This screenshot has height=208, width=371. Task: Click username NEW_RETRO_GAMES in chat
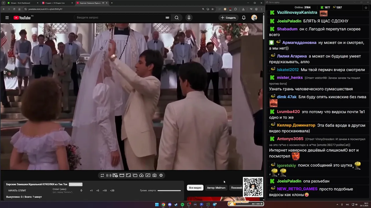[x=297, y=189]
